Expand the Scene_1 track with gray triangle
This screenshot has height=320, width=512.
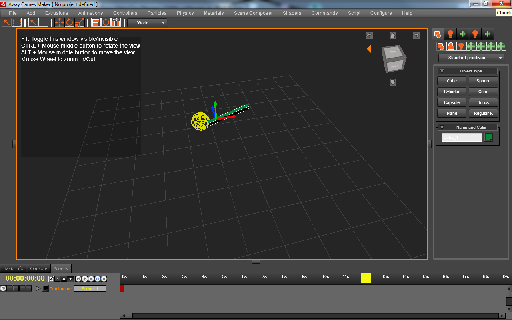point(38,288)
